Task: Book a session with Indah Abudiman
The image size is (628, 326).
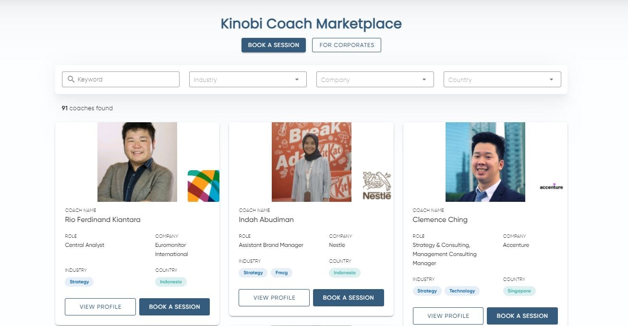Action: click(x=348, y=297)
